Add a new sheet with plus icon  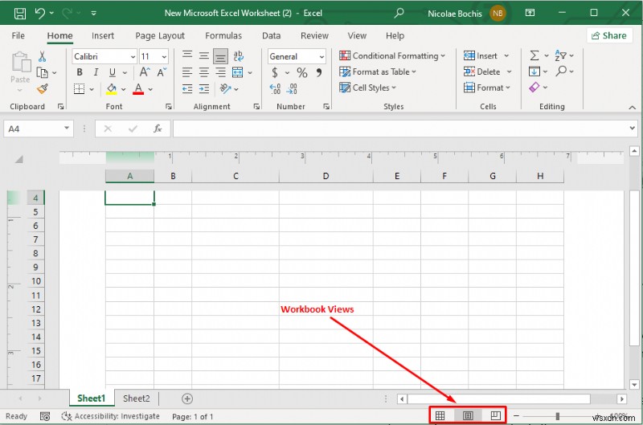(187, 398)
